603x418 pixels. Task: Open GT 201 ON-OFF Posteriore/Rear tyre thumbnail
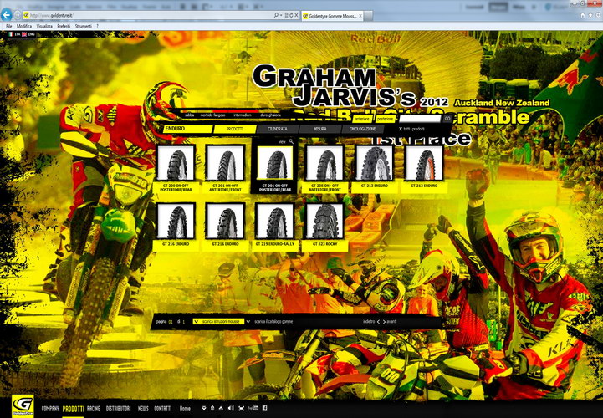[x=275, y=163]
